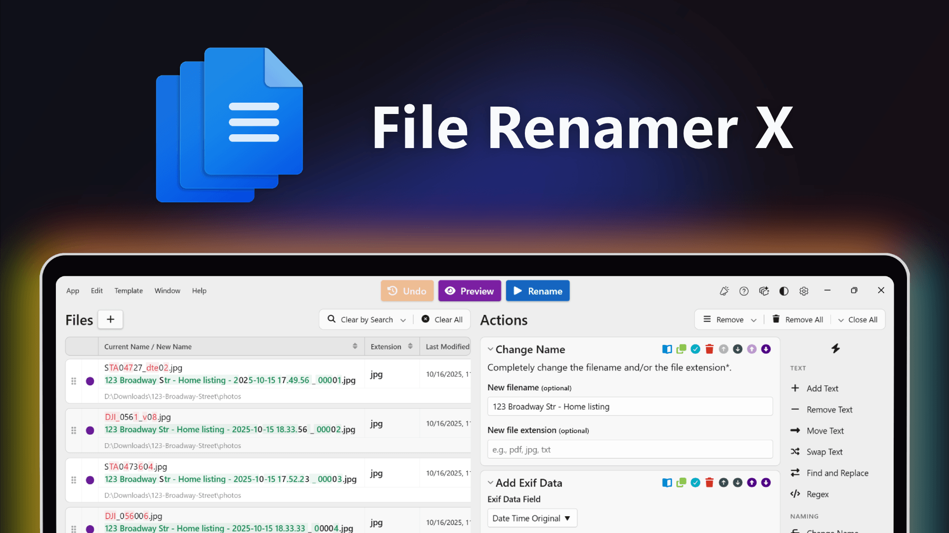
Task: Delete the Add Exif Data action
Action: tap(709, 483)
